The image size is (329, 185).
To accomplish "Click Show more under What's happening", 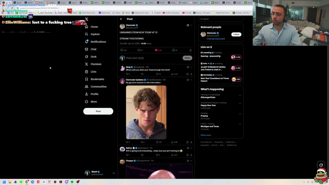I will [206, 135].
